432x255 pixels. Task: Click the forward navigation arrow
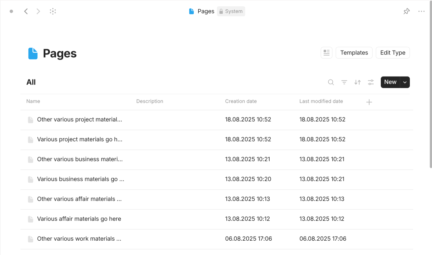point(38,11)
